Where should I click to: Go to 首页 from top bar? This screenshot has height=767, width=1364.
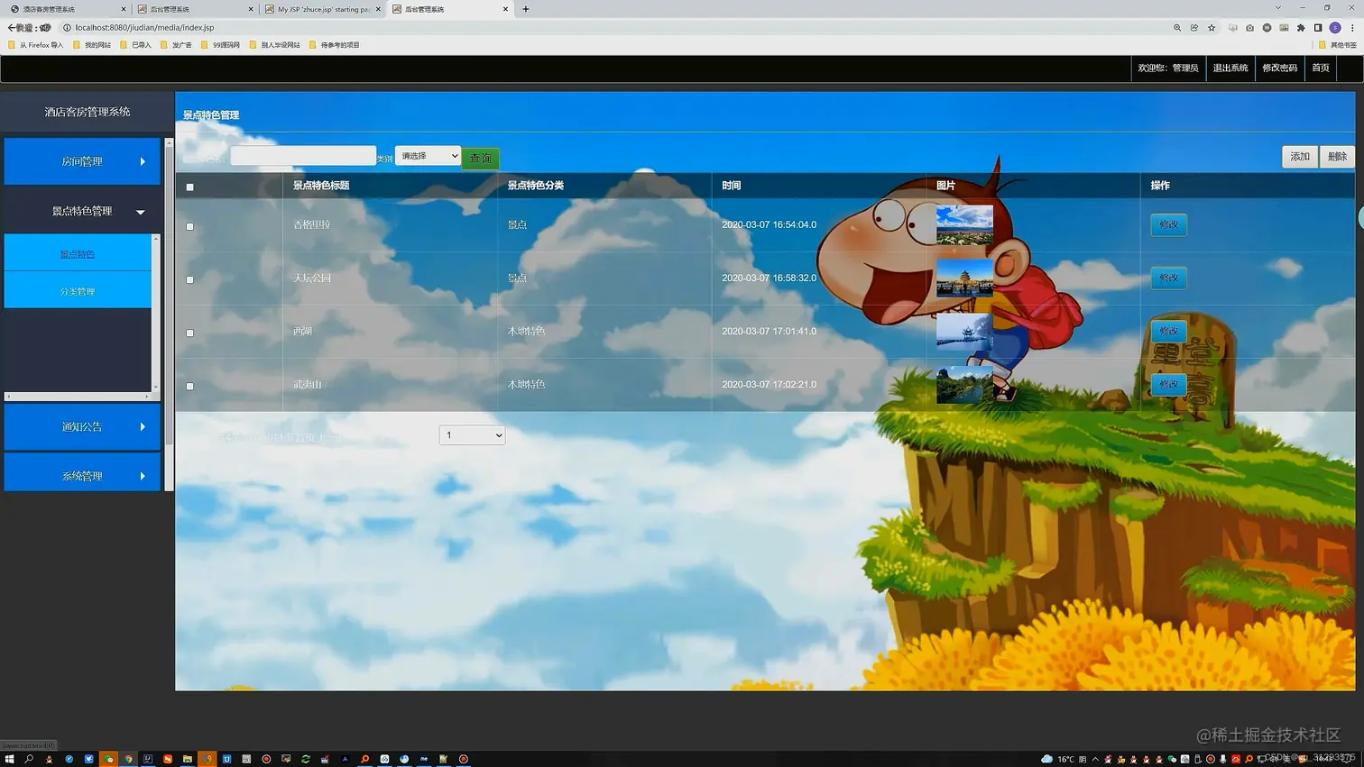point(1321,68)
